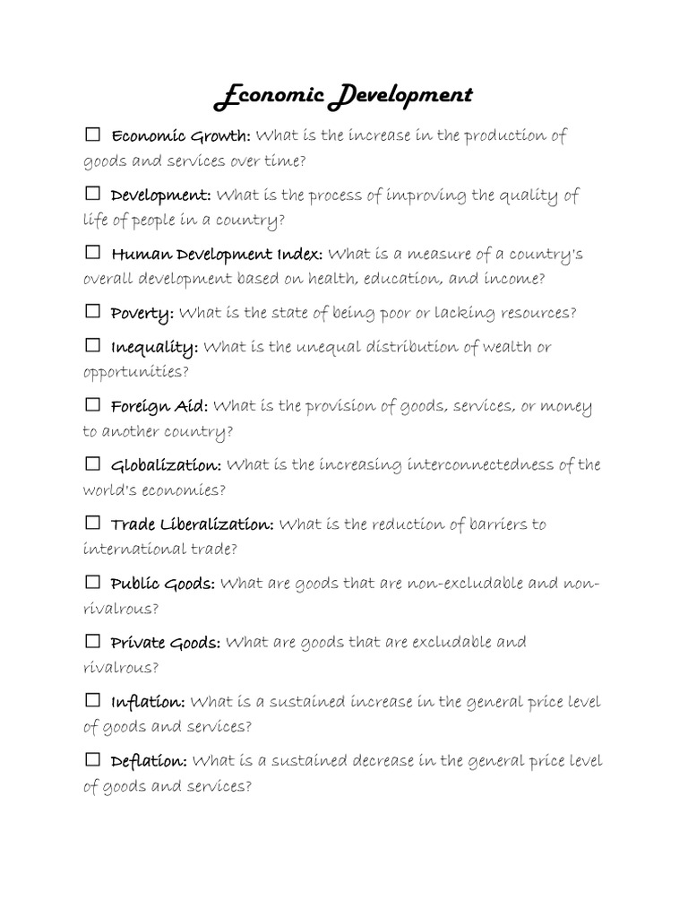Click the bold term Human Development Index
Image resolution: width=688 pixels, height=918 pixels.
point(216,255)
